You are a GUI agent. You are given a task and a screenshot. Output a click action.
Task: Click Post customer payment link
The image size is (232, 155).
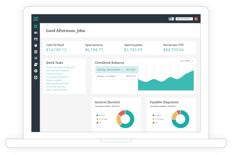(x=57, y=77)
